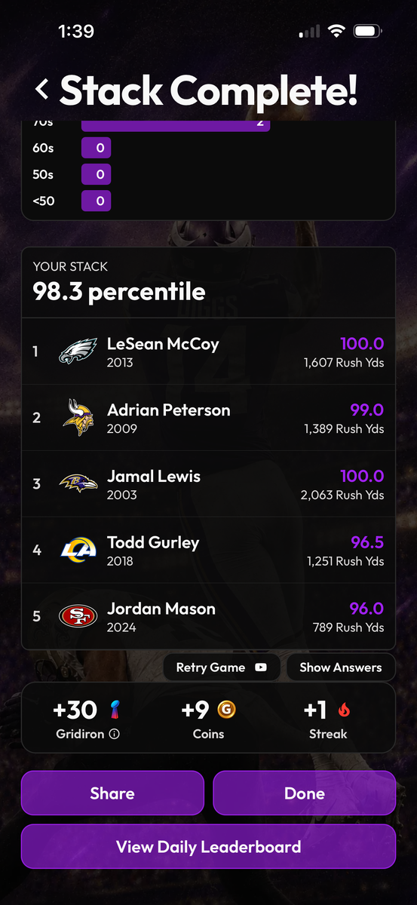Screen dimensions: 417x905
Task: Tap the Gridiron trophy icon
Action: [115, 710]
